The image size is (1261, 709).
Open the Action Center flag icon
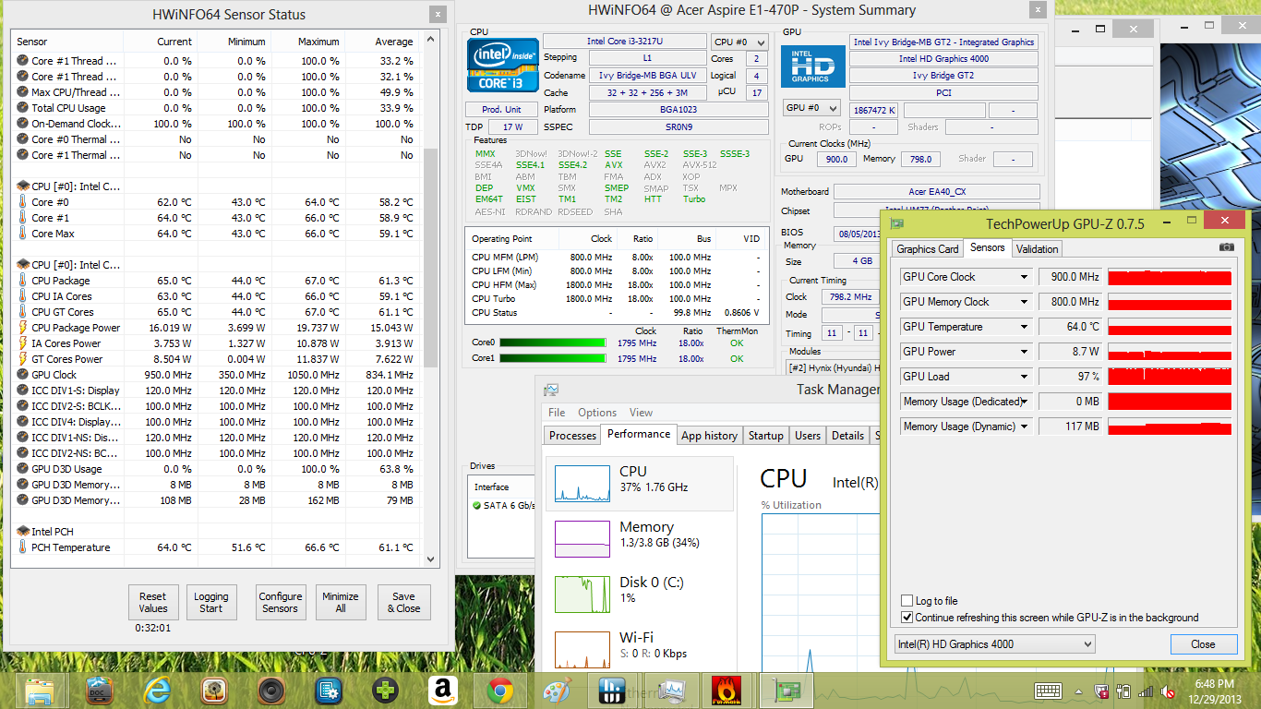pos(1101,691)
